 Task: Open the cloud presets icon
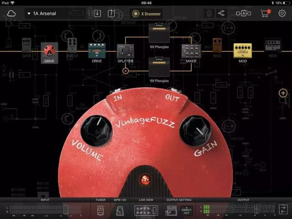tap(11, 14)
